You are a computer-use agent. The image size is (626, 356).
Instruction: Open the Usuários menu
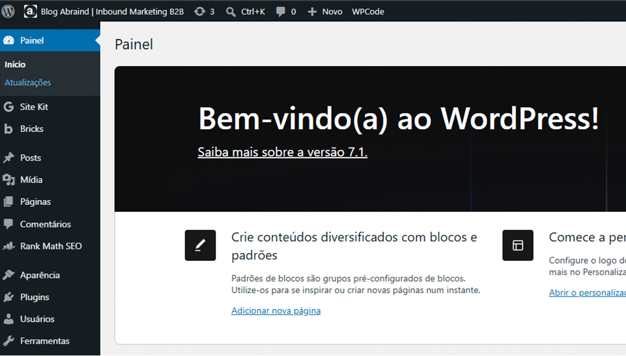coord(50,319)
